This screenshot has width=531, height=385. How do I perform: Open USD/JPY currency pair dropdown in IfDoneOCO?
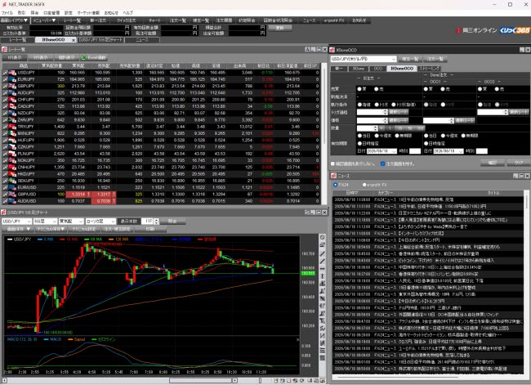click(x=363, y=59)
